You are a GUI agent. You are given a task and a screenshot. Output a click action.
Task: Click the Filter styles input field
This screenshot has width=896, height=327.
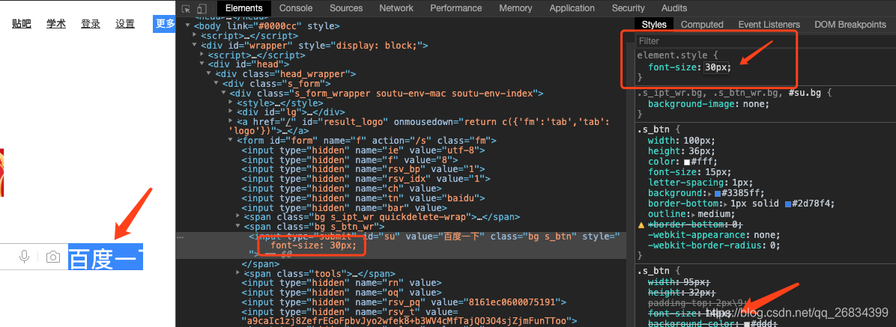764,41
